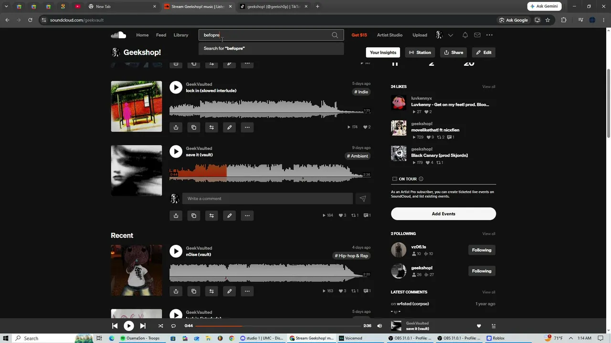Copy link for save it (vault)
The image size is (611, 343).
[194, 215]
